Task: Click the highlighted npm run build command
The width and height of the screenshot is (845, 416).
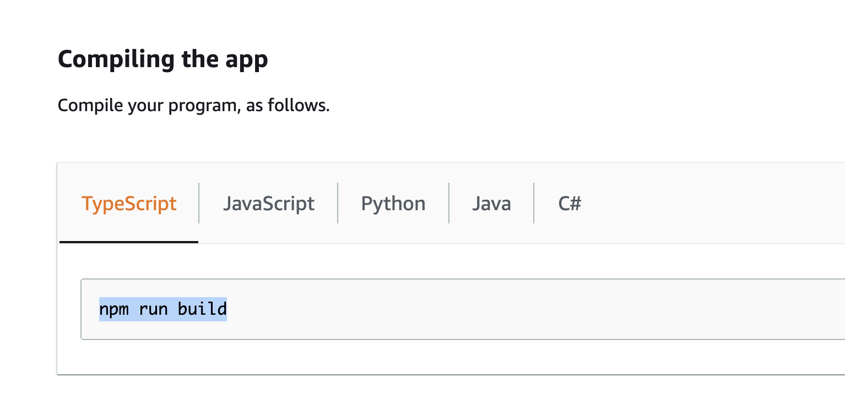Action: coord(163,309)
